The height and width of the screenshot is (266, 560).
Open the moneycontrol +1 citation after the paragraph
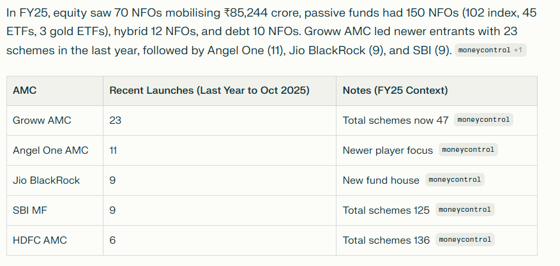click(490, 50)
